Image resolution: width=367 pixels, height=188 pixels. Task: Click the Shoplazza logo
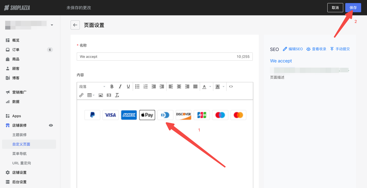pos(17,8)
